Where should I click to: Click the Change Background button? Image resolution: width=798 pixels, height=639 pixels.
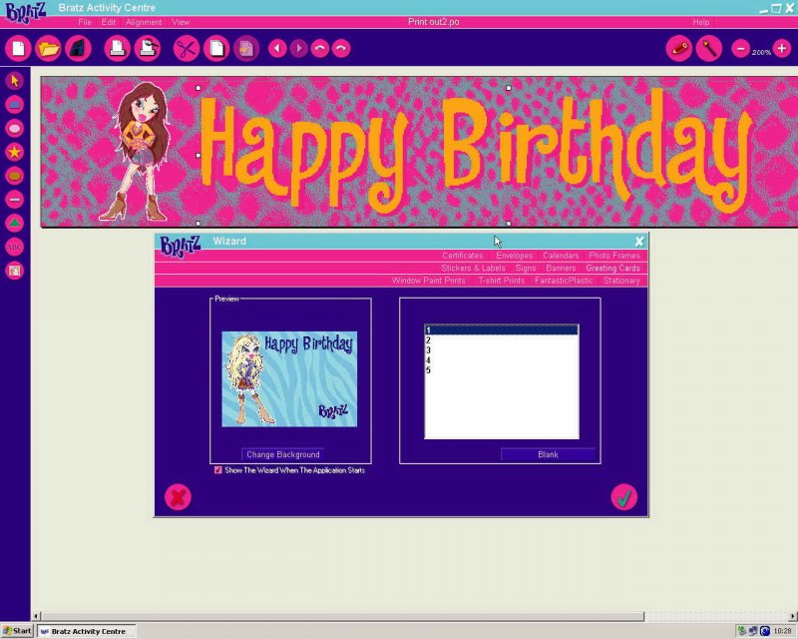click(x=282, y=454)
